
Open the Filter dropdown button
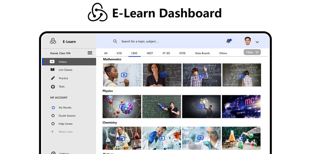252,52
